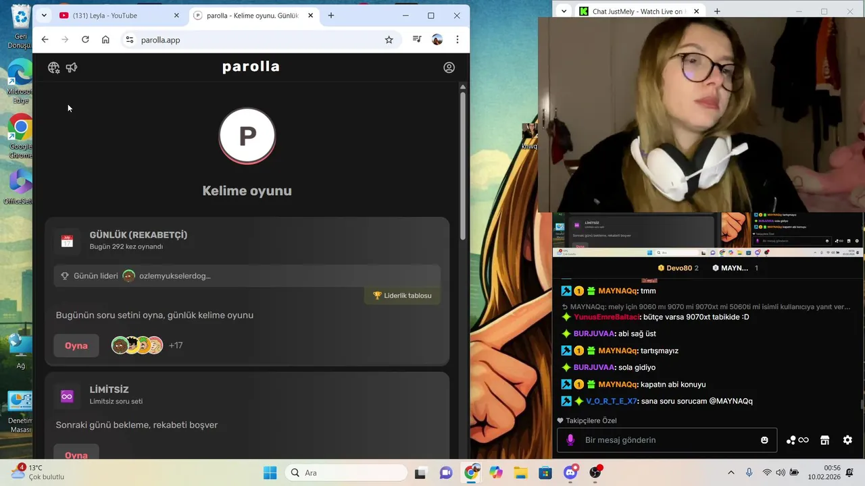Viewport: 865px width, 486px height.
Task: Open Task View in taskbar
Action: 420,473
